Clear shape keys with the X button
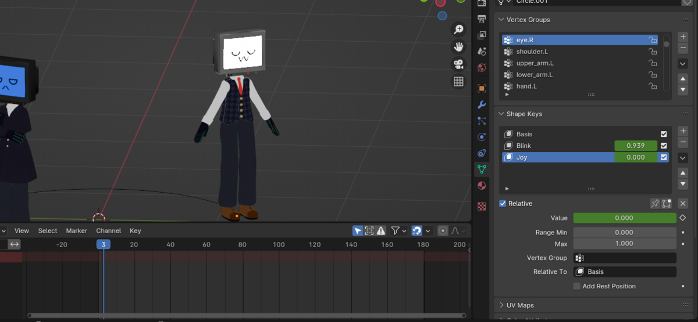The image size is (698, 322). tap(683, 204)
